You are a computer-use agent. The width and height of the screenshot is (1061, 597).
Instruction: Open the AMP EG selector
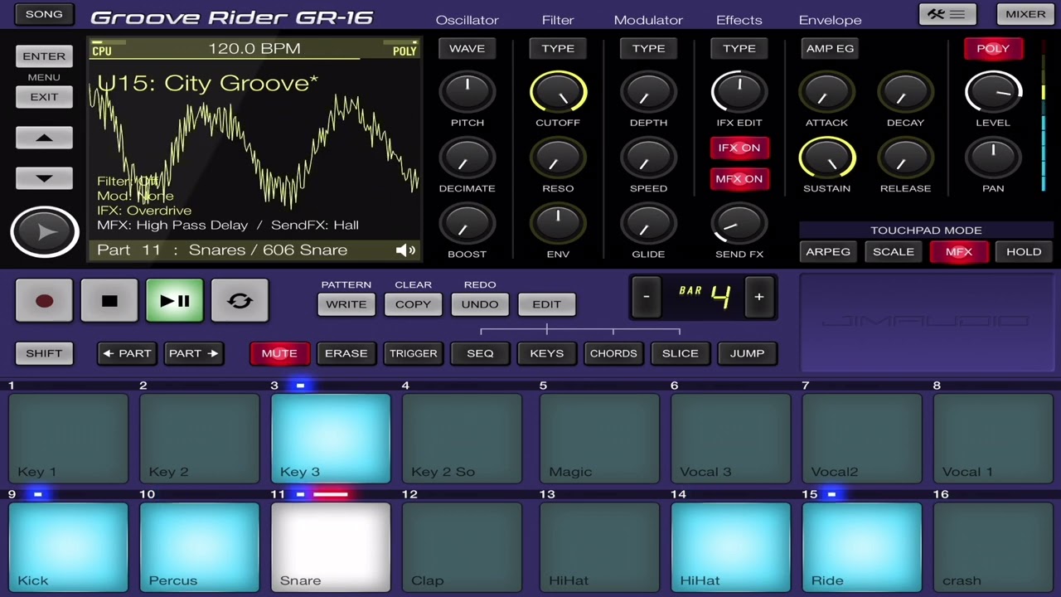point(830,49)
